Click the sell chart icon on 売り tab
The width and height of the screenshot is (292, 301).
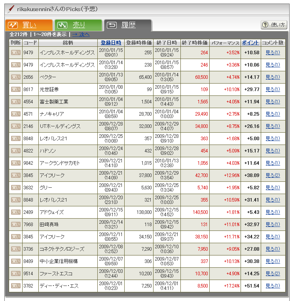point(62,25)
